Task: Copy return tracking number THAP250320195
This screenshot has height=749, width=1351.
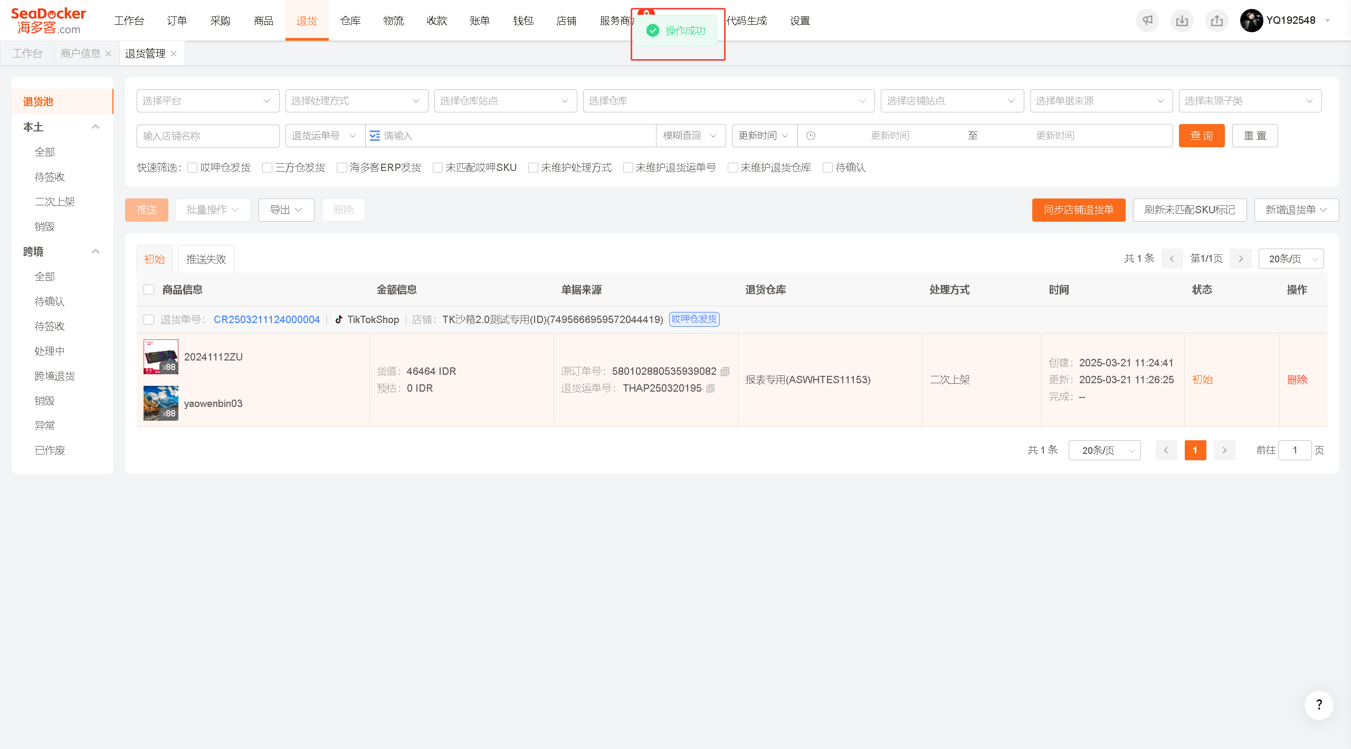Action: click(710, 388)
